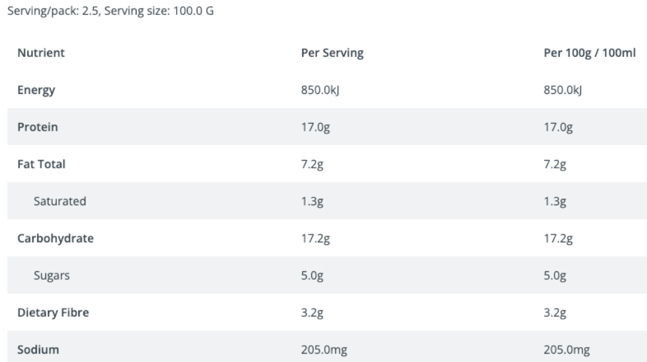
Task: Click the 205.0mg sodium per serving value
Action: [324, 350]
